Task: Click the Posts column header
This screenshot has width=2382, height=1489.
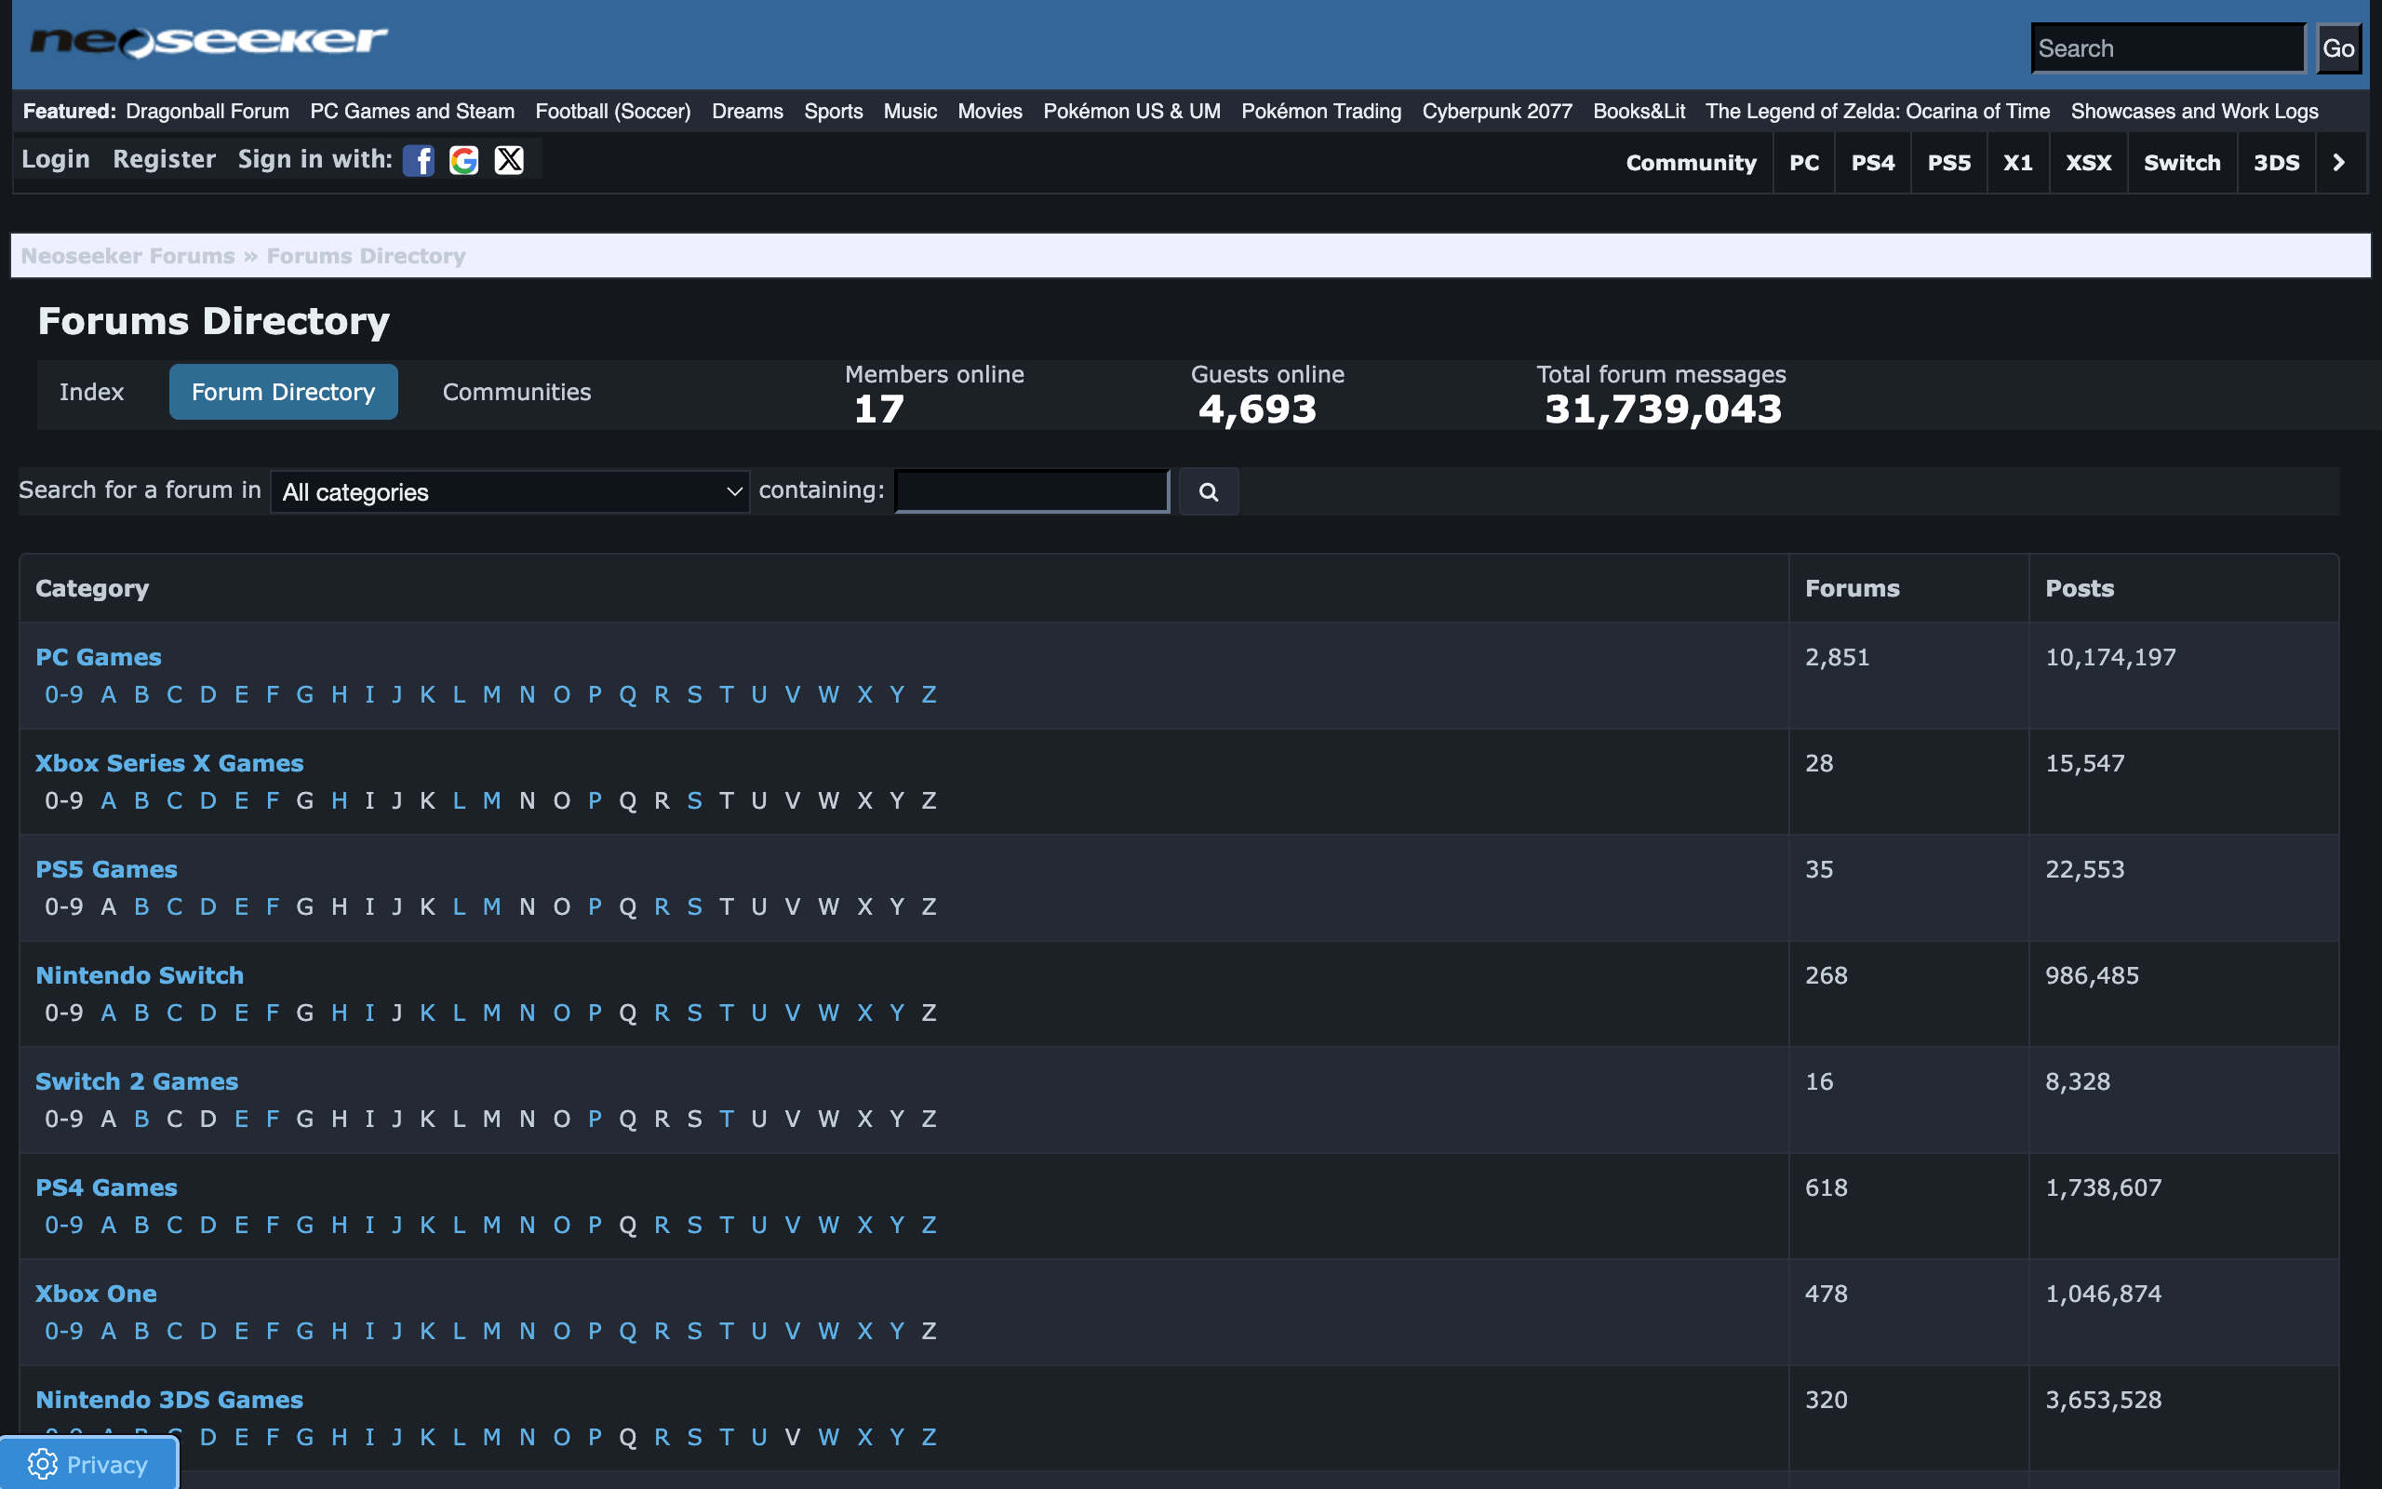Action: 2080,588
